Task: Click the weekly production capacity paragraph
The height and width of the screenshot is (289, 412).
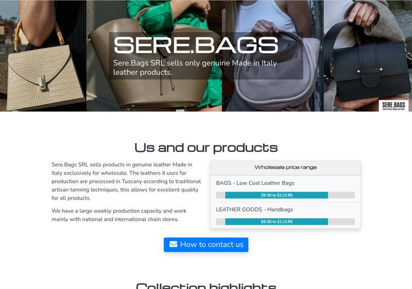Action: coord(119,215)
